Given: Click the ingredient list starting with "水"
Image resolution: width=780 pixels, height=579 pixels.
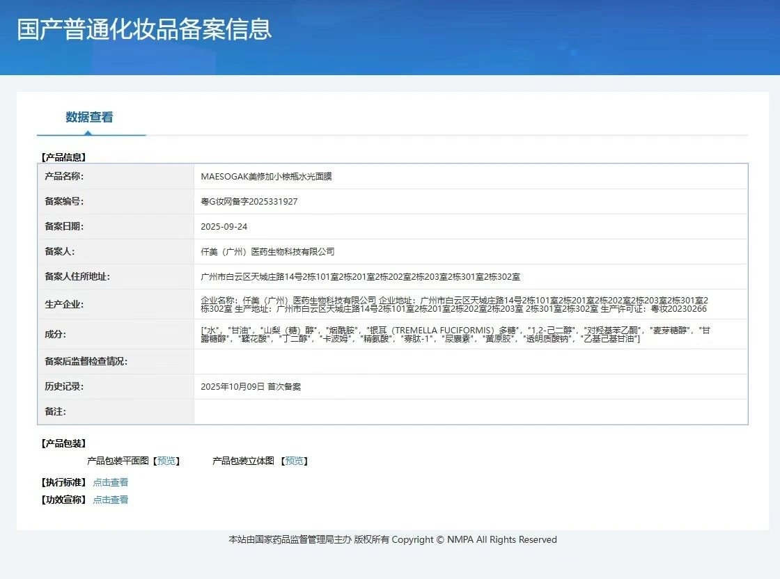Looking at the screenshot, I should (x=455, y=335).
